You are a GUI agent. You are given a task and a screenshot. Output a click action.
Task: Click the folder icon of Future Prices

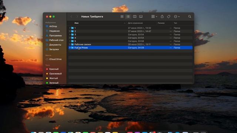tap(73, 48)
